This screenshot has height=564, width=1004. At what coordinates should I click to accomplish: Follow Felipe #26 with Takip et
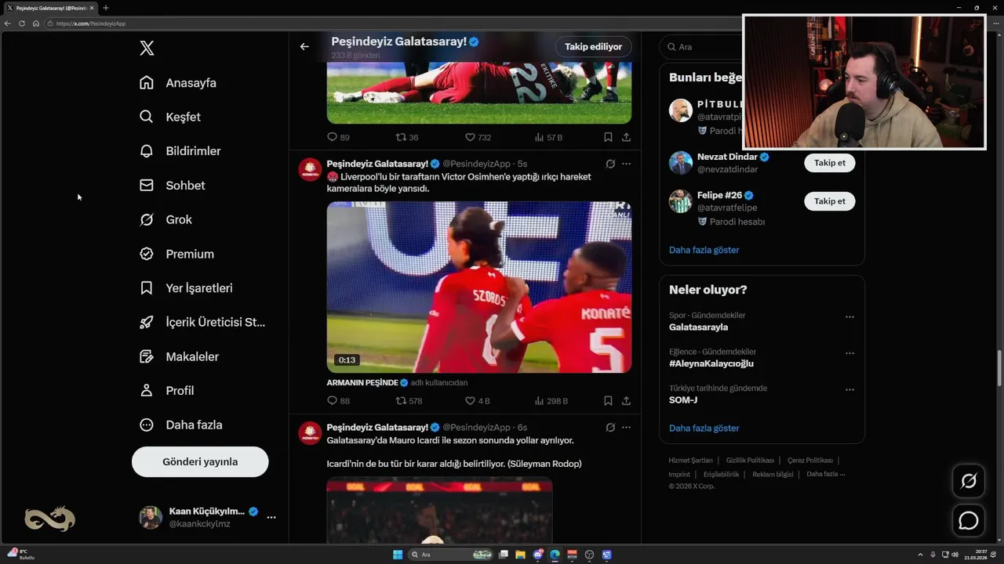pyautogui.click(x=829, y=201)
